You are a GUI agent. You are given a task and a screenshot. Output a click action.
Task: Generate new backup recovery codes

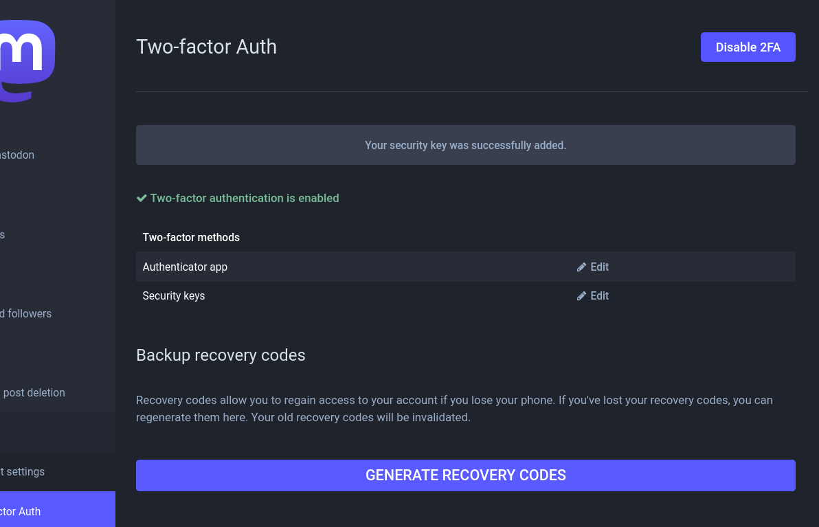tap(465, 475)
